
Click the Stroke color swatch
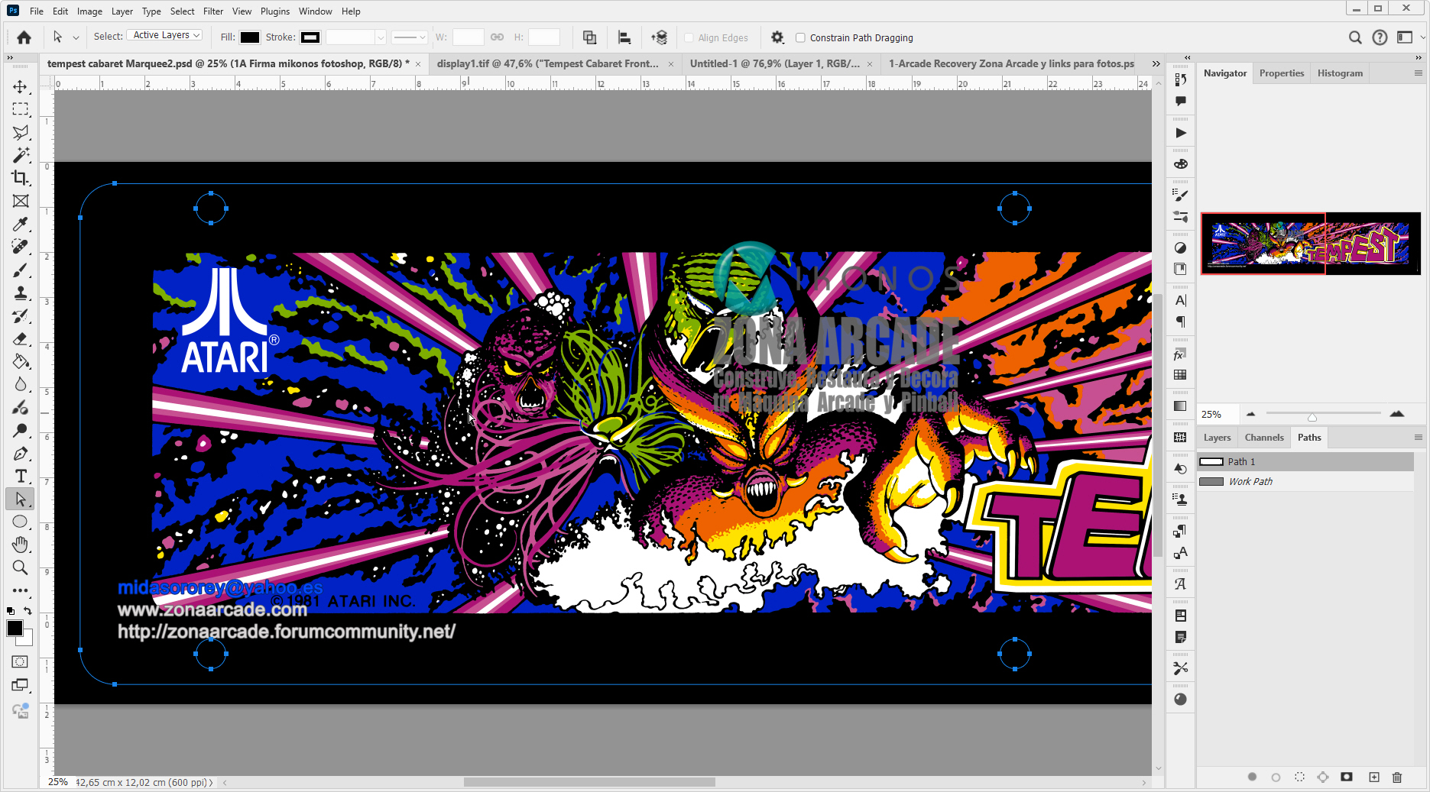tap(310, 37)
